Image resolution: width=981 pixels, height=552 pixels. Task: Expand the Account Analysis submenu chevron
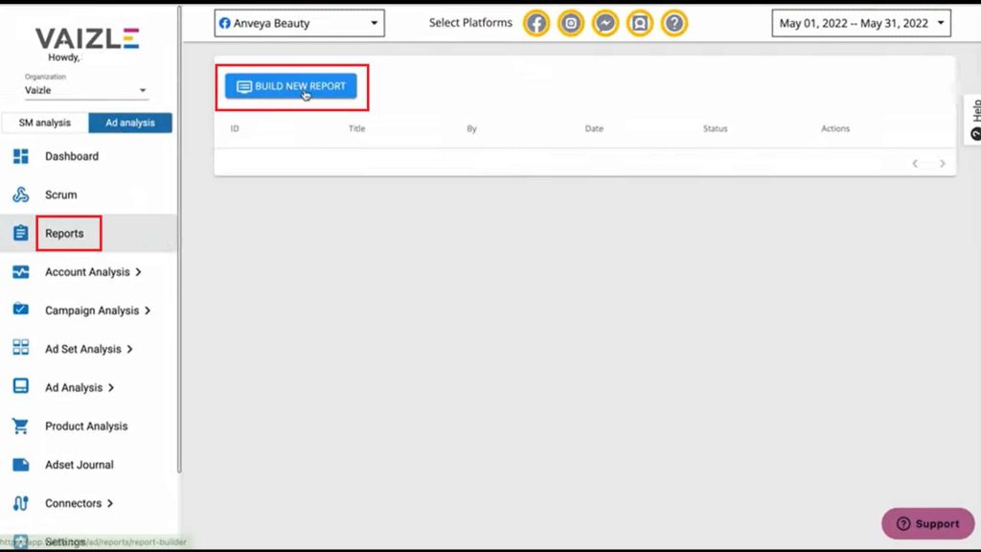click(138, 271)
